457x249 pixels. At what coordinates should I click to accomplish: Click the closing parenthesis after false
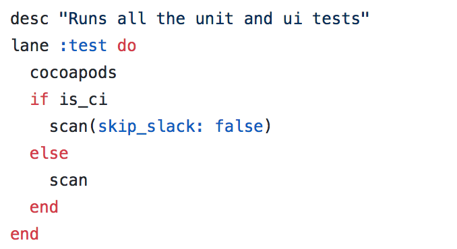pyautogui.click(x=268, y=127)
